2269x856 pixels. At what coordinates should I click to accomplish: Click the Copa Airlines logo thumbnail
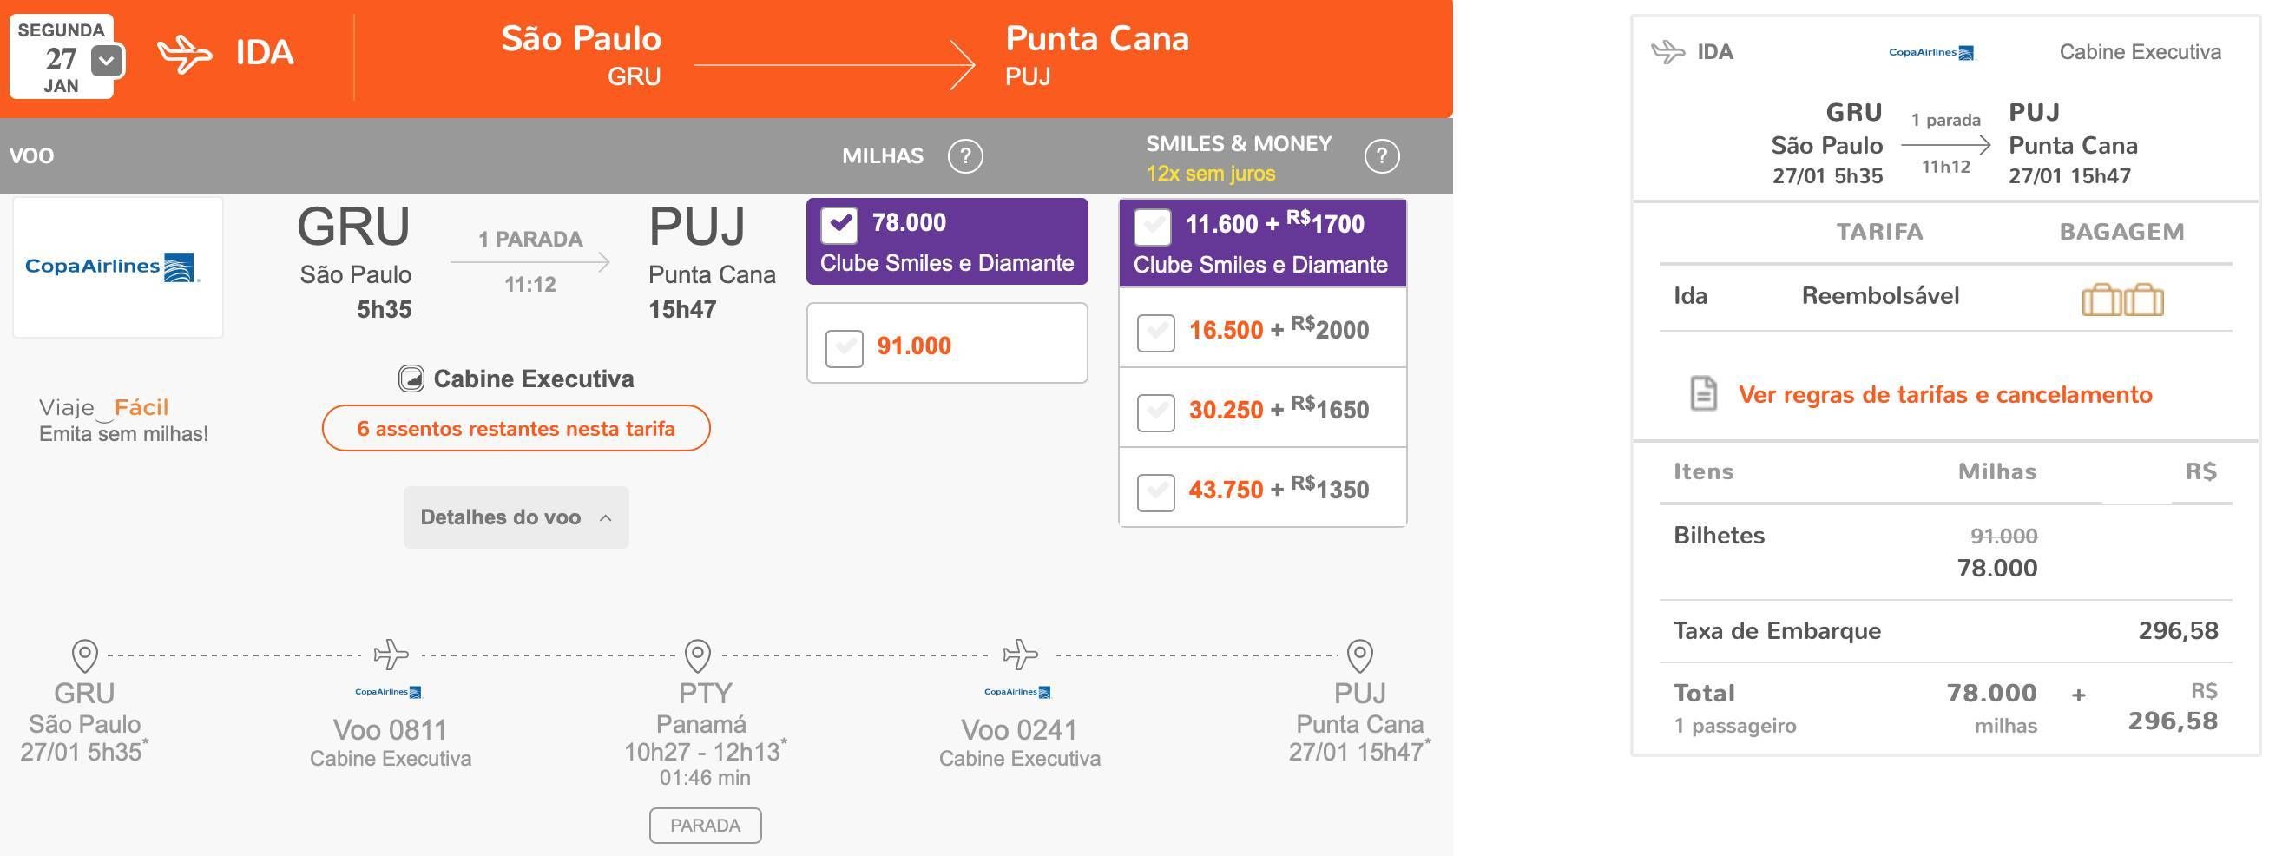[118, 267]
